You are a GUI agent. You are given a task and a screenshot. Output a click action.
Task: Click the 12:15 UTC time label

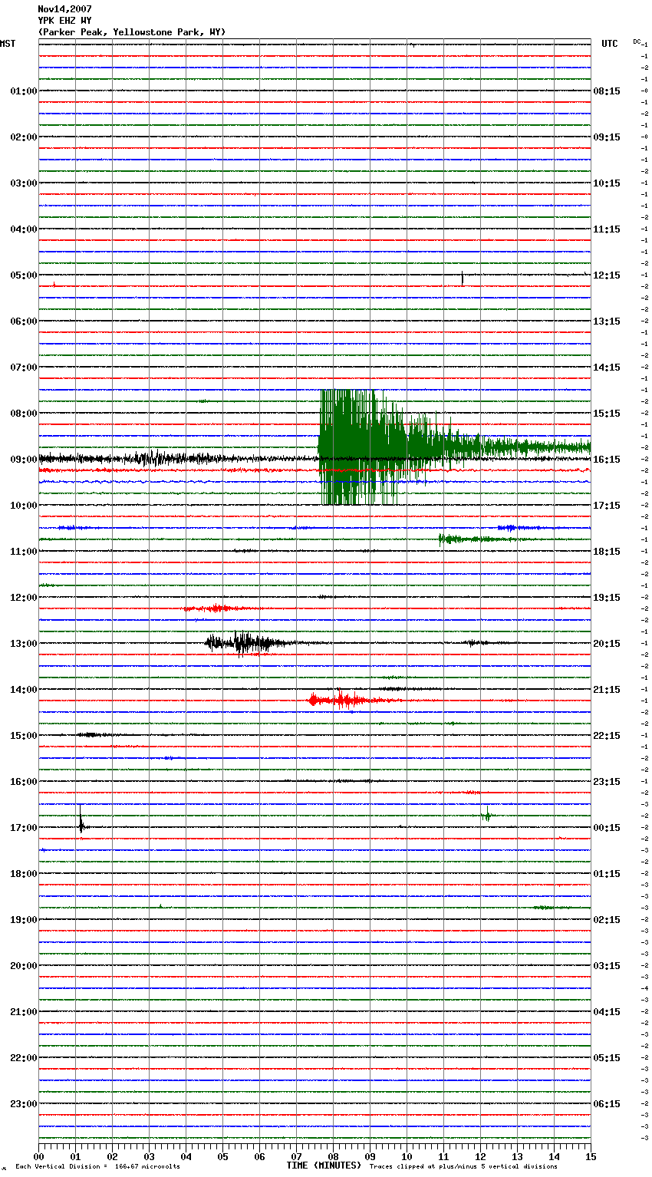click(607, 275)
